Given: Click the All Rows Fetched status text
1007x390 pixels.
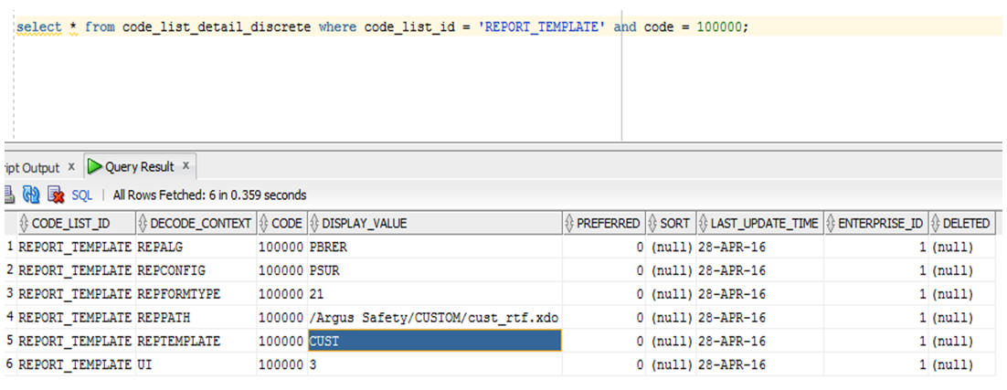Looking at the screenshot, I should pos(209,195).
